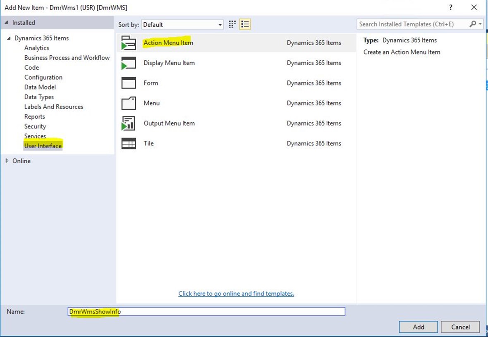The height and width of the screenshot is (337, 488).
Task: Select the Data Model category
Action: (x=40, y=87)
